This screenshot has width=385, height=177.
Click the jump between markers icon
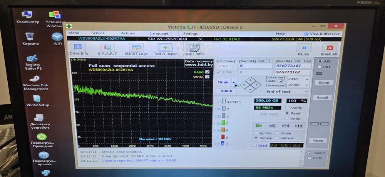pyautogui.click(x=298, y=126)
